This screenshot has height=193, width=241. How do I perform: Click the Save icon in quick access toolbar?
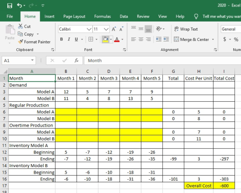9,6
